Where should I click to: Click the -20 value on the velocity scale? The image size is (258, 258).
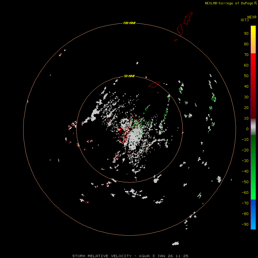tap(245, 150)
